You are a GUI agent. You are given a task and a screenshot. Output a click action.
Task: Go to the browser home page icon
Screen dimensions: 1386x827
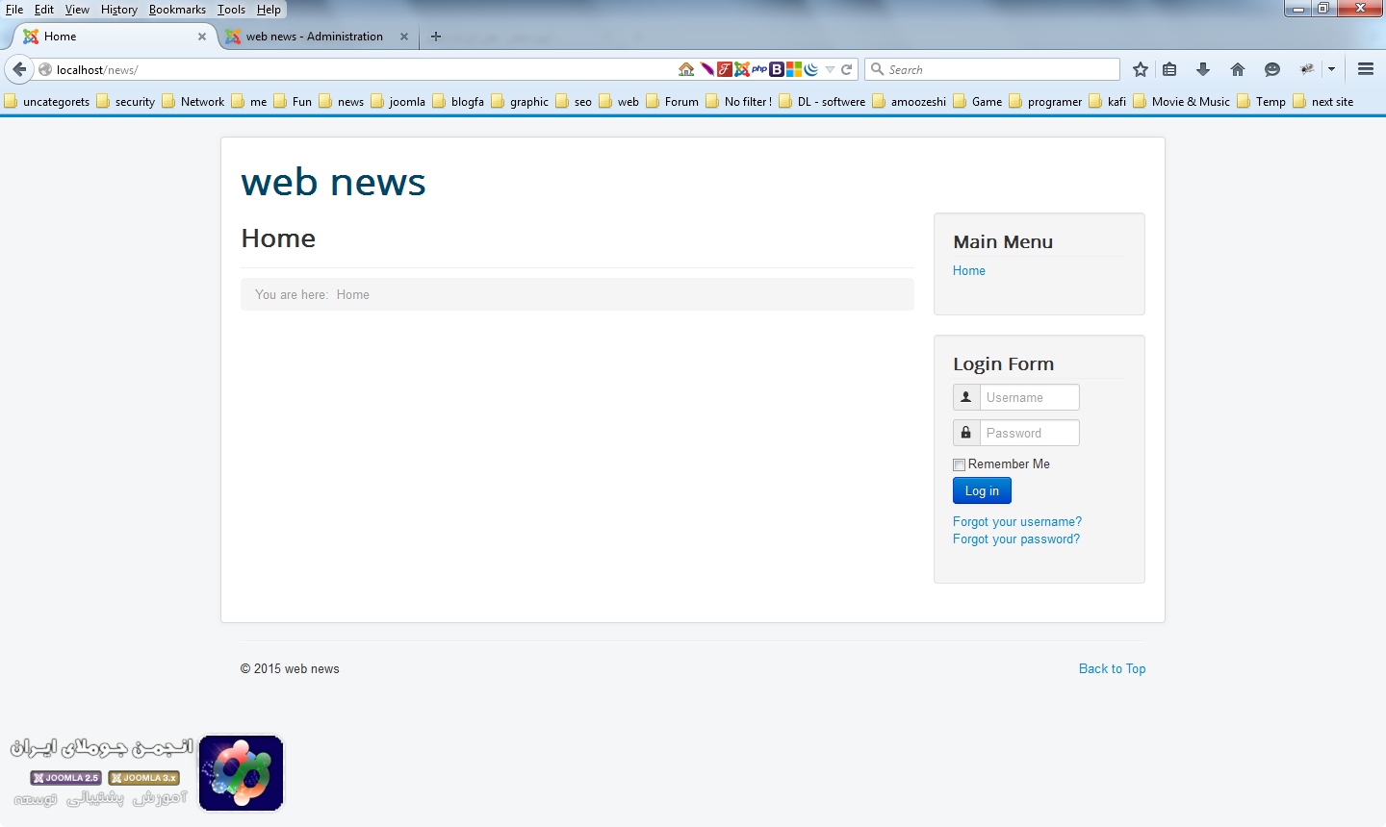pyautogui.click(x=1238, y=69)
